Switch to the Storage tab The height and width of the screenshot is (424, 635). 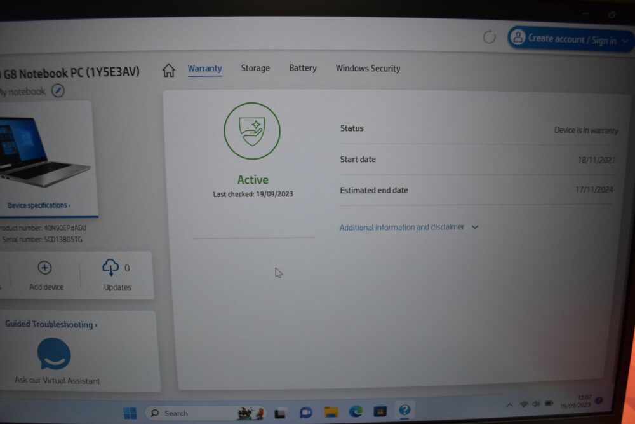[x=255, y=68]
